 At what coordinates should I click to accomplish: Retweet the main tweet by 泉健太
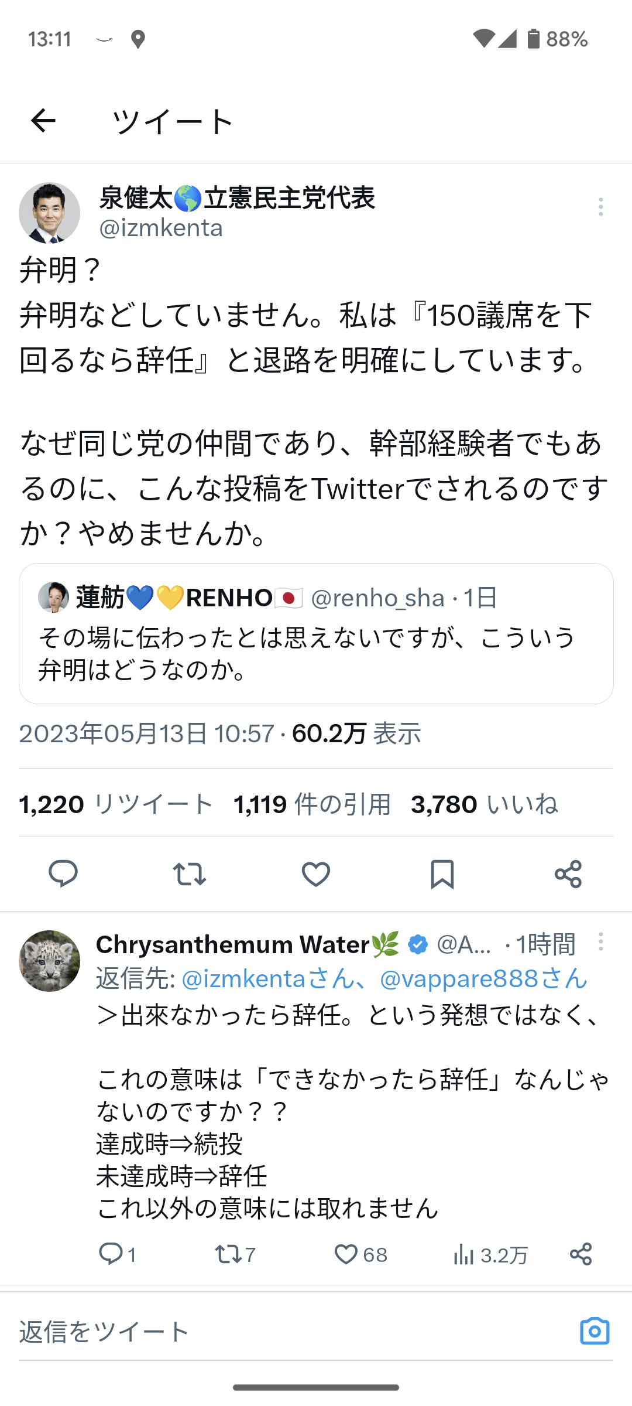coord(189,873)
